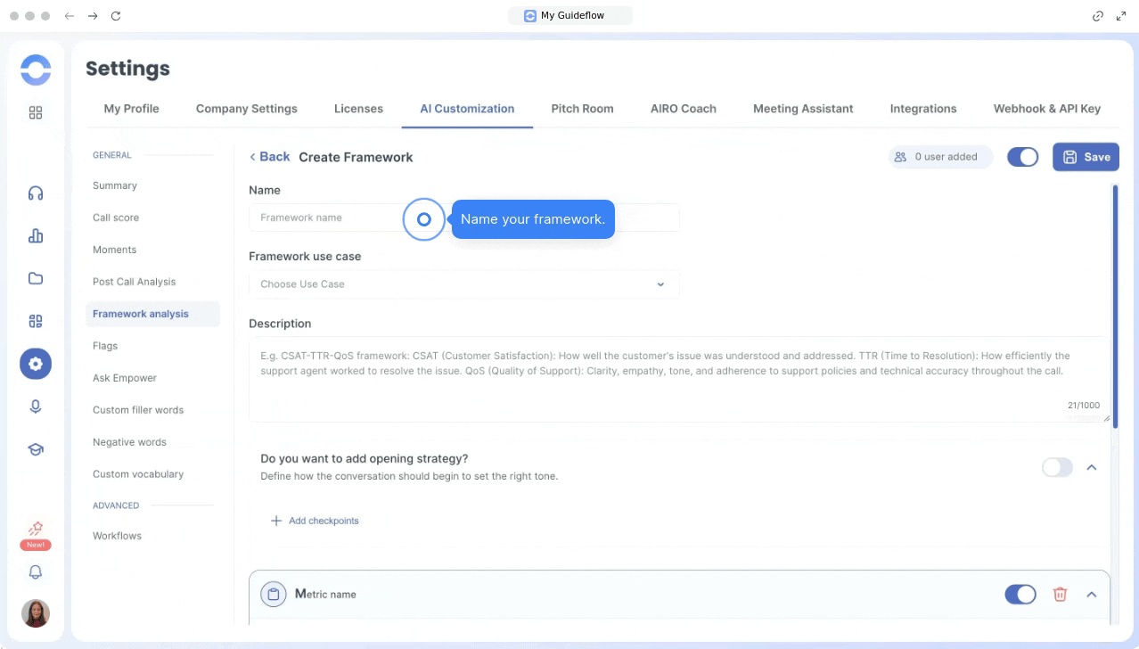Click the Framework name input field

coord(325,218)
